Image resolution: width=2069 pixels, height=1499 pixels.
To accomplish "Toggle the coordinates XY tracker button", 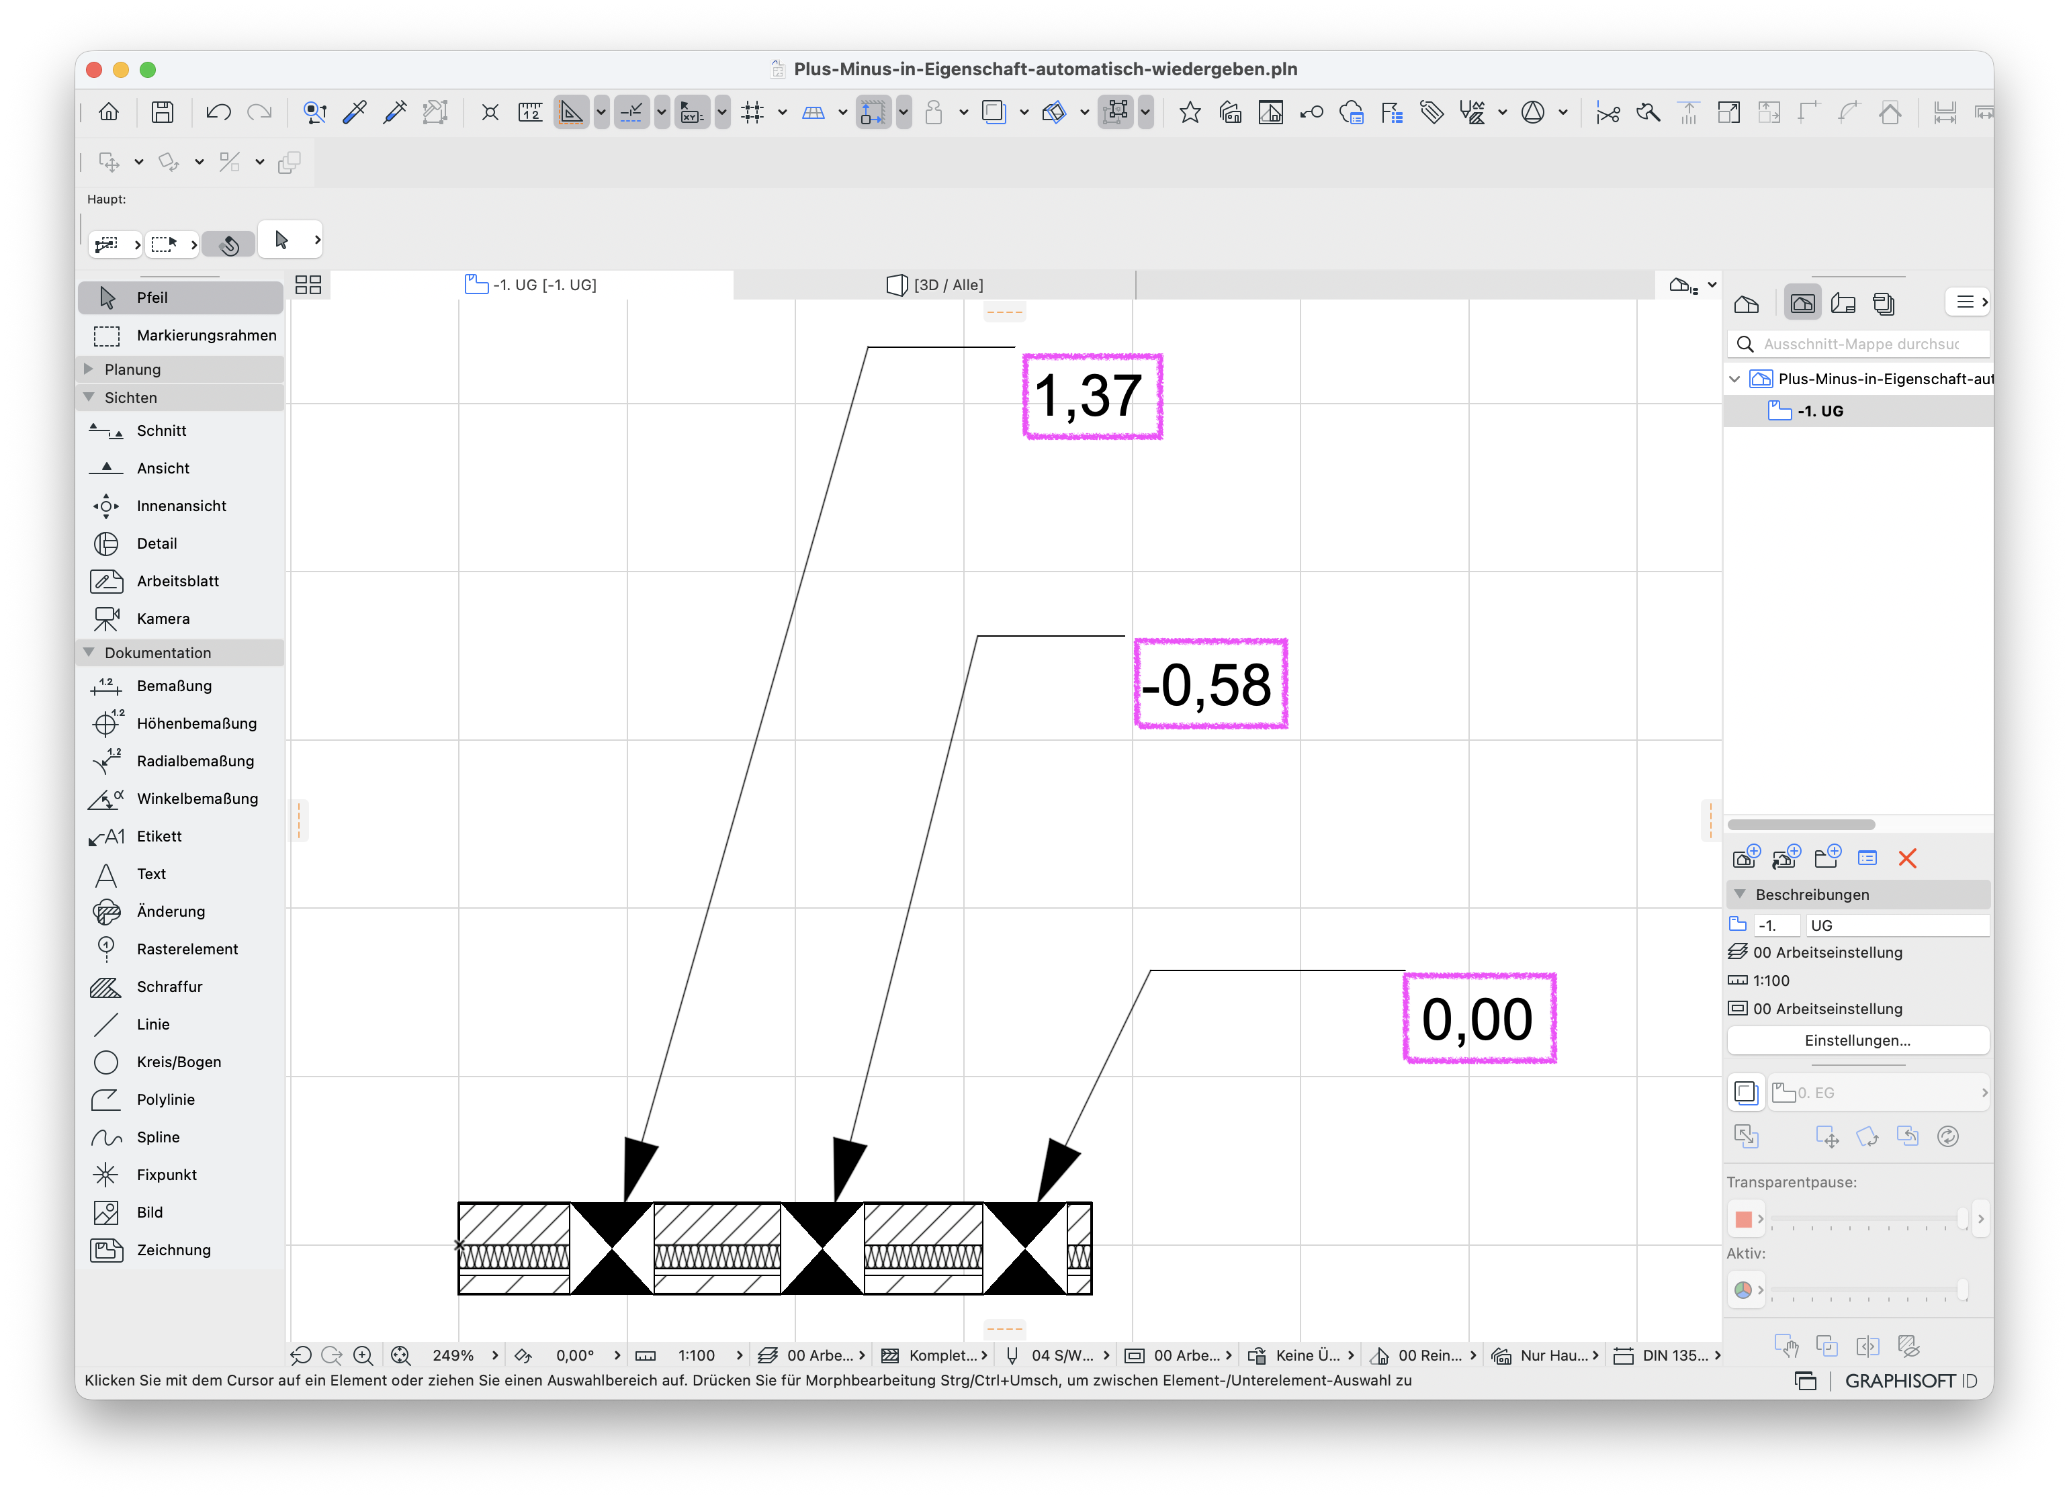I will (x=693, y=112).
